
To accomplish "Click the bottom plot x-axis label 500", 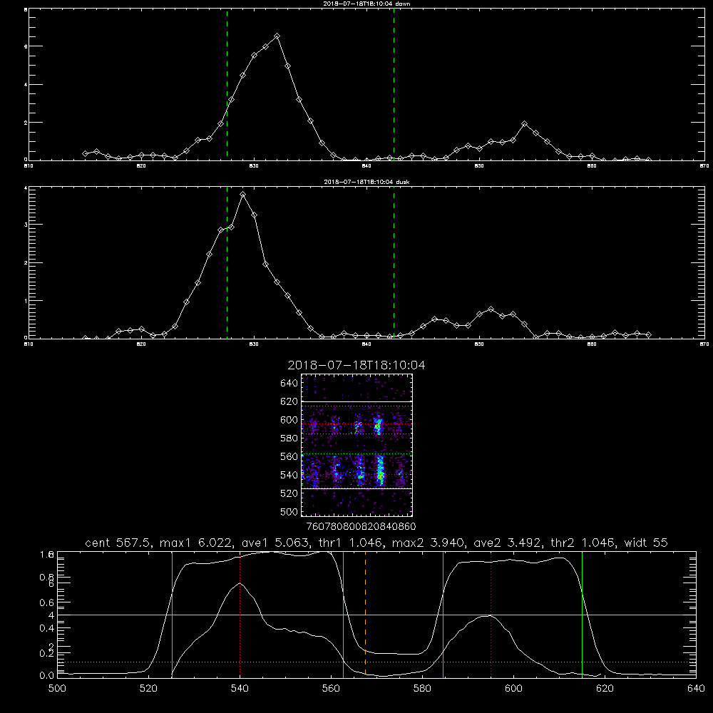I will [57, 689].
